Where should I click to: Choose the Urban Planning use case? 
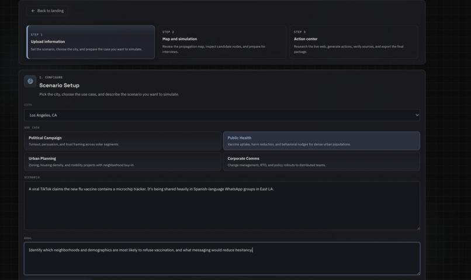click(123, 162)
